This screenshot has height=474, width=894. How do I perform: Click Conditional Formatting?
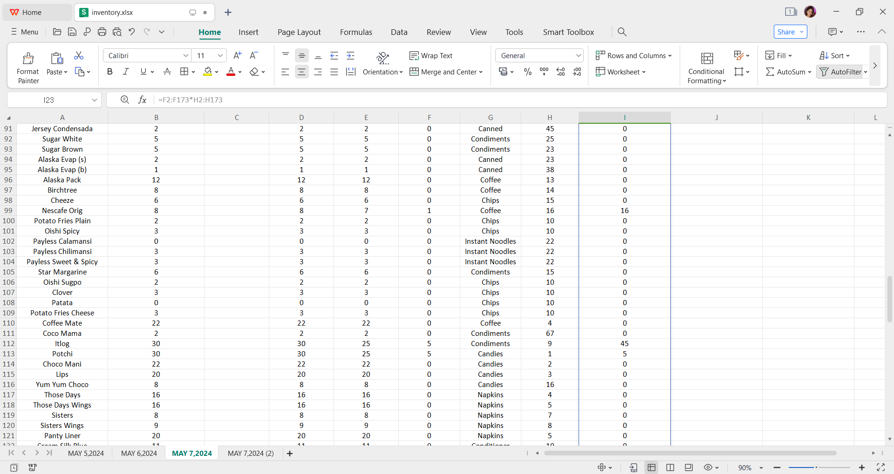(706, 68)
